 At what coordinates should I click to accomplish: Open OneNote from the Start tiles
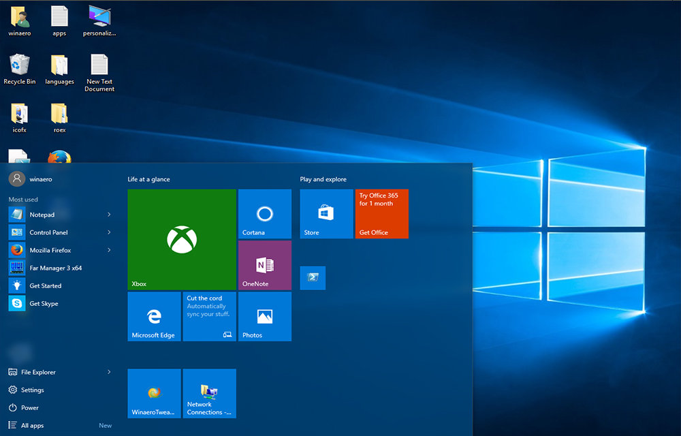tap(265, 265)
